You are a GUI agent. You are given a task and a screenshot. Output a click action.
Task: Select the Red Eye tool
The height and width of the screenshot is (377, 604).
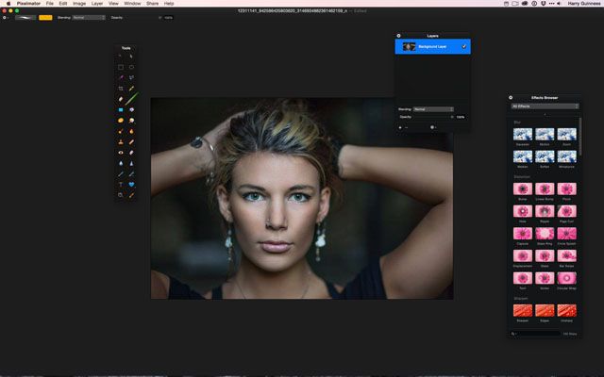coord(121,152)
